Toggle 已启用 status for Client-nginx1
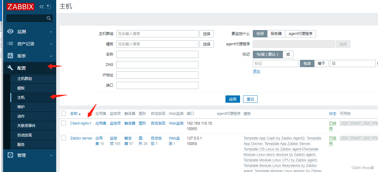The height and width of the screenshot is (172, 378). coord(333,126)
